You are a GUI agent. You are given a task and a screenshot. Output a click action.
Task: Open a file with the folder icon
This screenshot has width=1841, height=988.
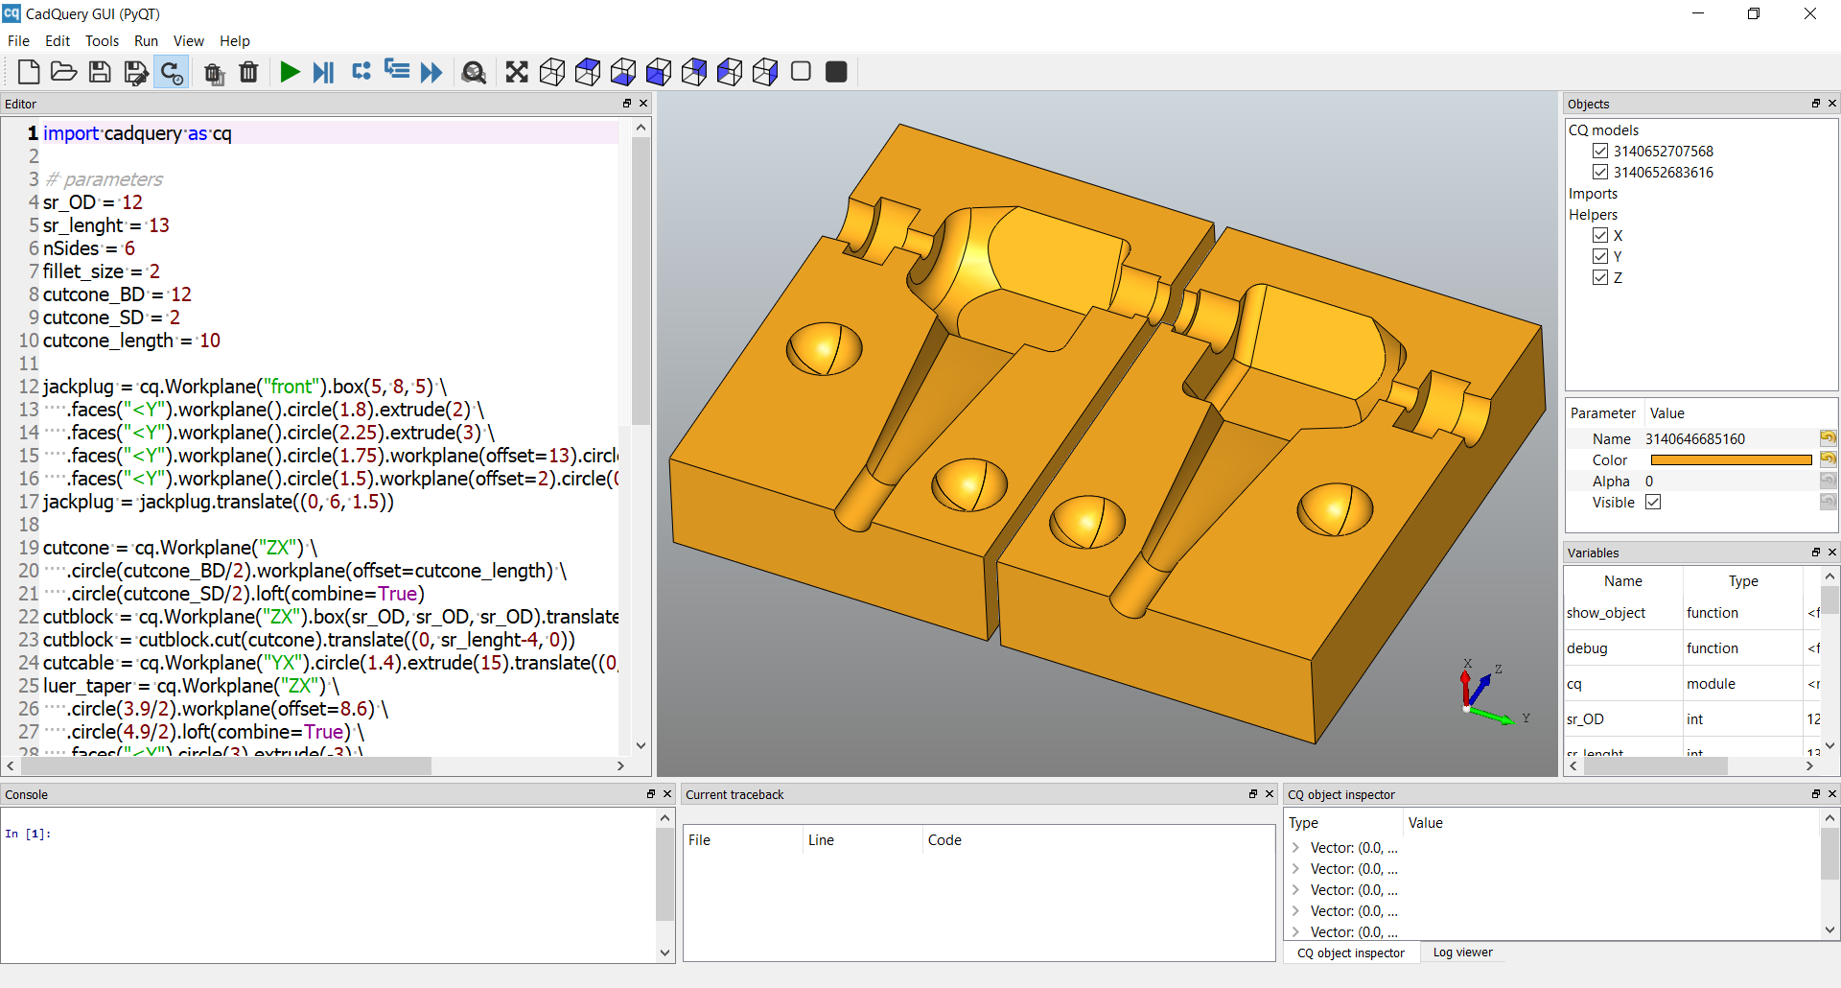(x=63, y=72)
